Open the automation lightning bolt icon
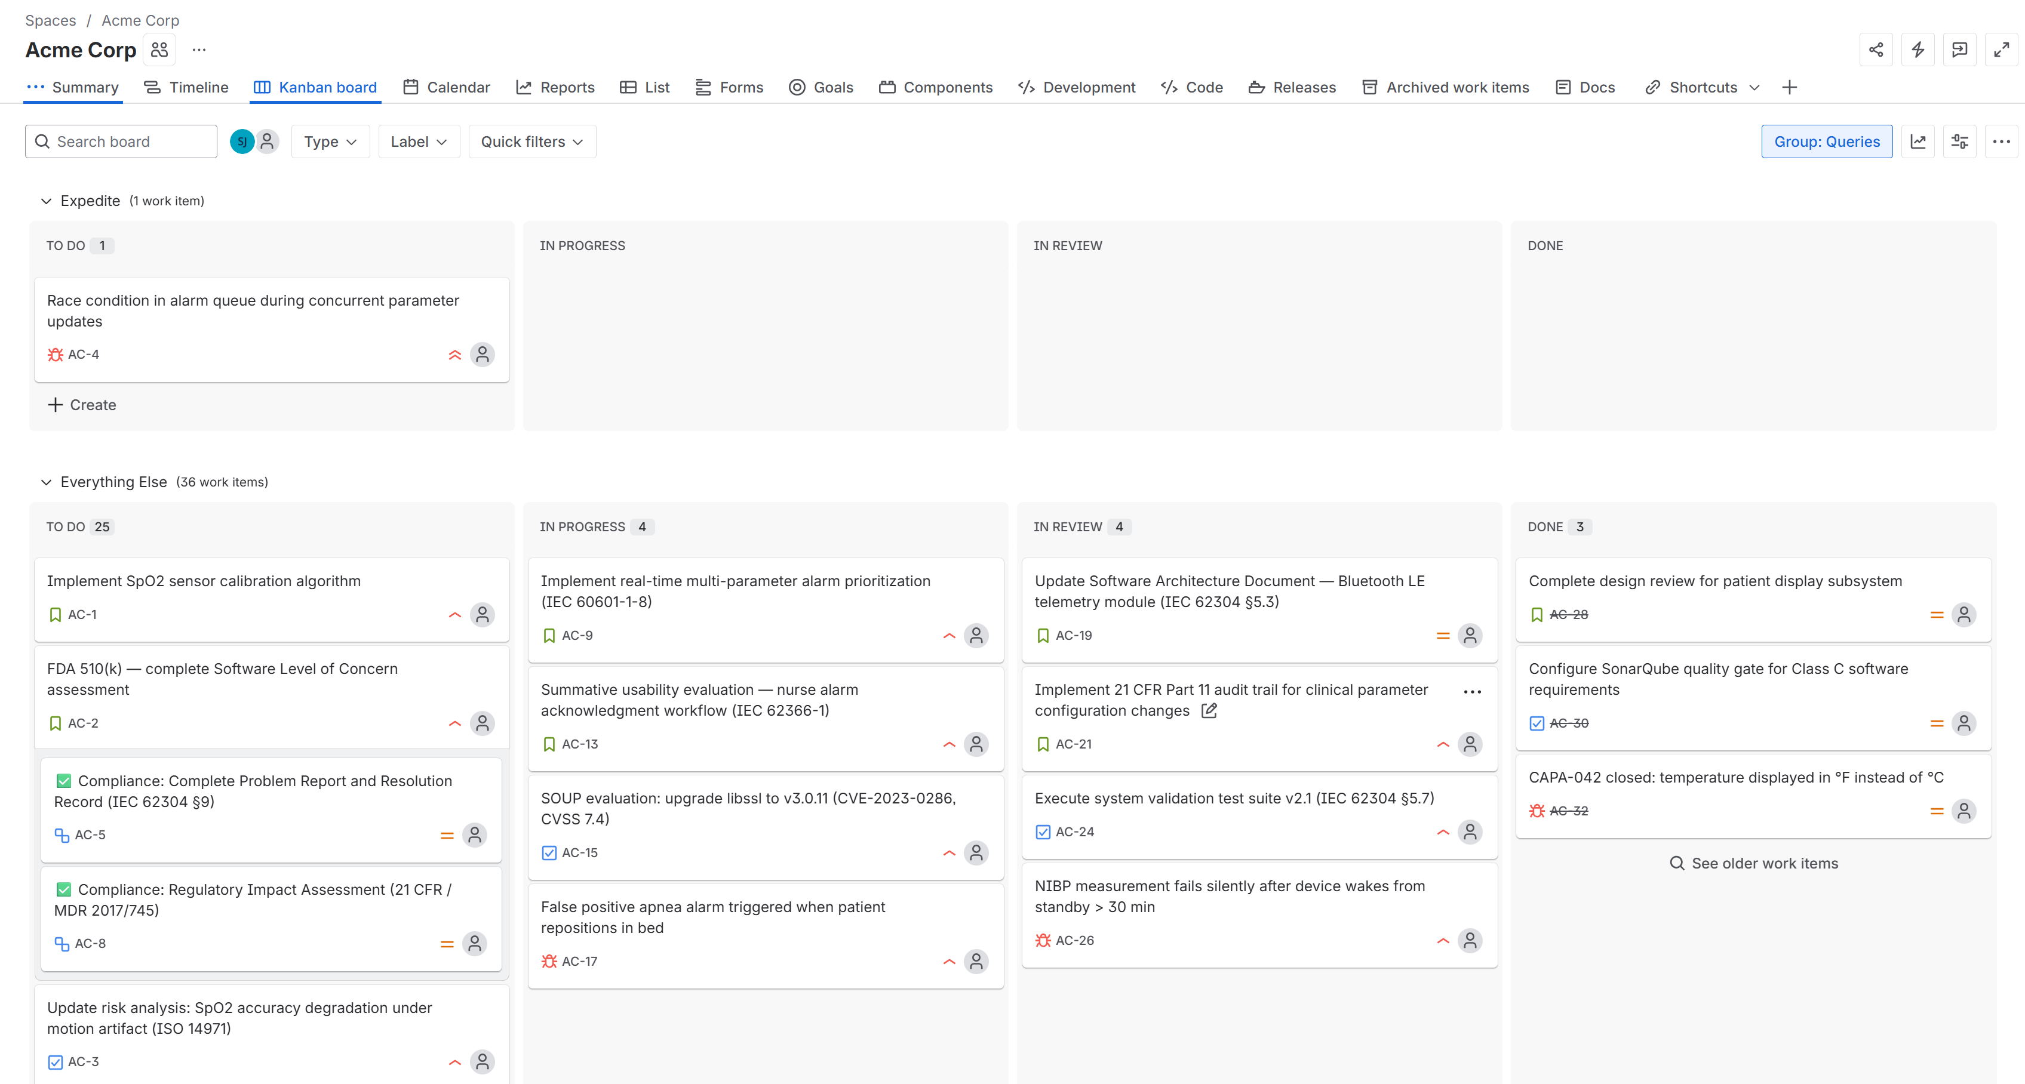 tap(1918, 50)
